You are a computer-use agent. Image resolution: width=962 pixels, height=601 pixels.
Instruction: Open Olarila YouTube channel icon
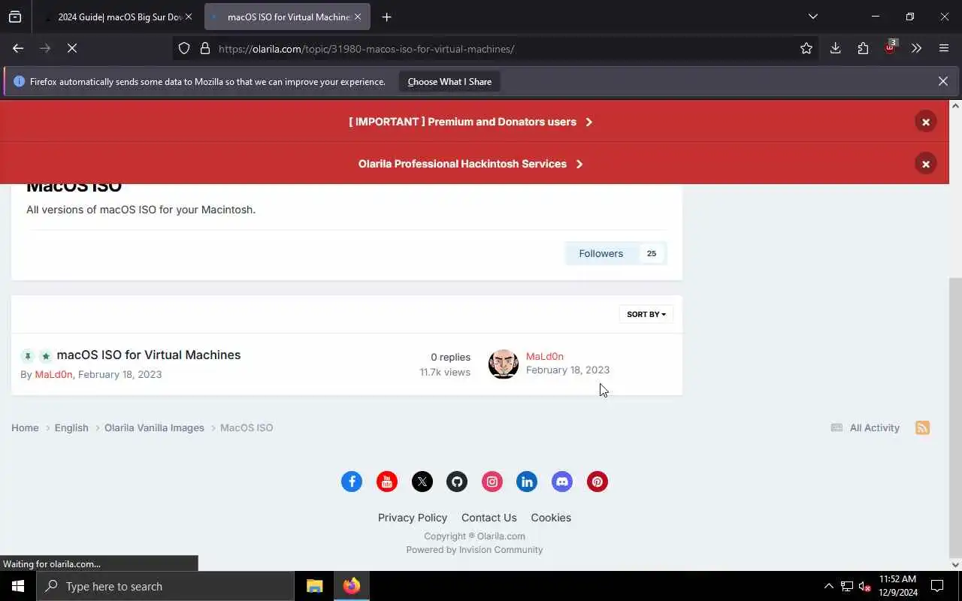pyautogui.click(x=387, y=482)
